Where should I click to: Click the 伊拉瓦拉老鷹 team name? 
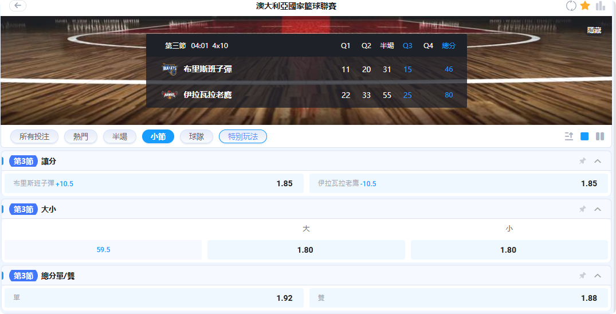tap(207, 95)
